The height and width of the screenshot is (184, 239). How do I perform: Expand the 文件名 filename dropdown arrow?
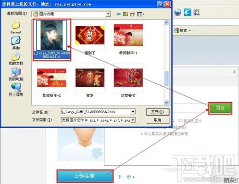tap(133, 112)
